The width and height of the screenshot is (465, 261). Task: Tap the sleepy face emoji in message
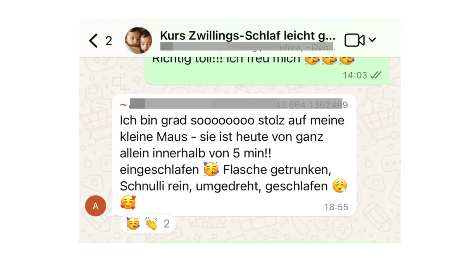[340, 186]
